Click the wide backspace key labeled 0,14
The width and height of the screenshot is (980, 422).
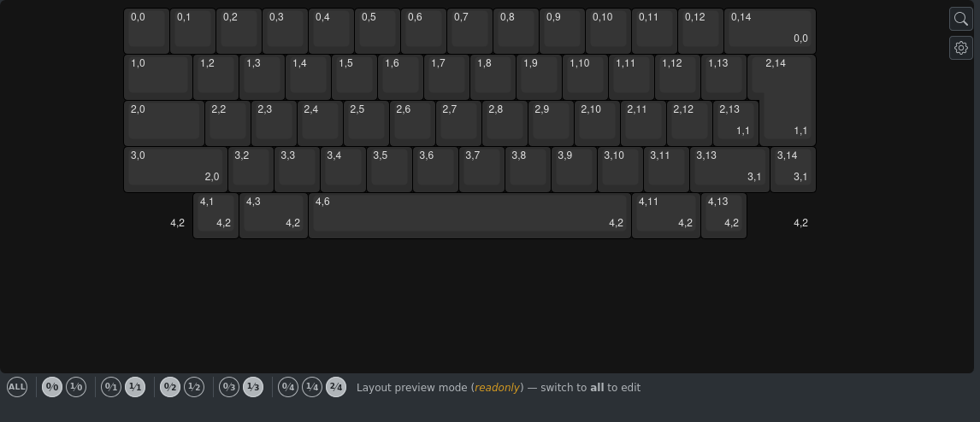click(770, 31)
